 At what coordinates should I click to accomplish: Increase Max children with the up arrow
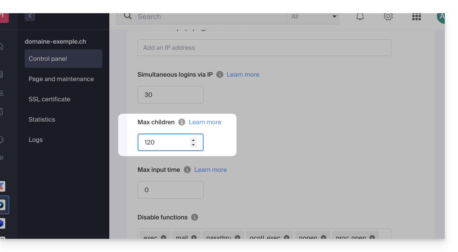[193, 140]
